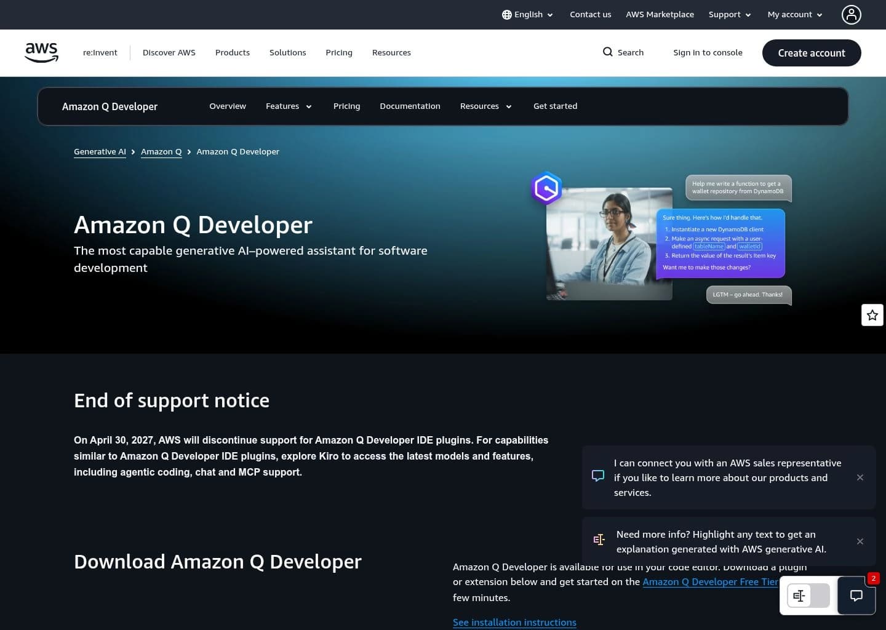Select Pricing in product nav bar
The width and height of the screenshot is (886, 630).
point(347,106)
